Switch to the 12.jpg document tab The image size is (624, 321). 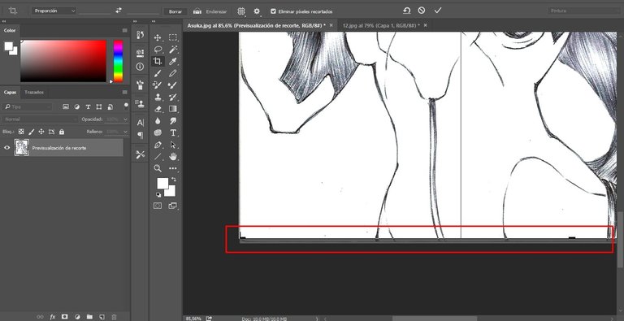(381, 25)
